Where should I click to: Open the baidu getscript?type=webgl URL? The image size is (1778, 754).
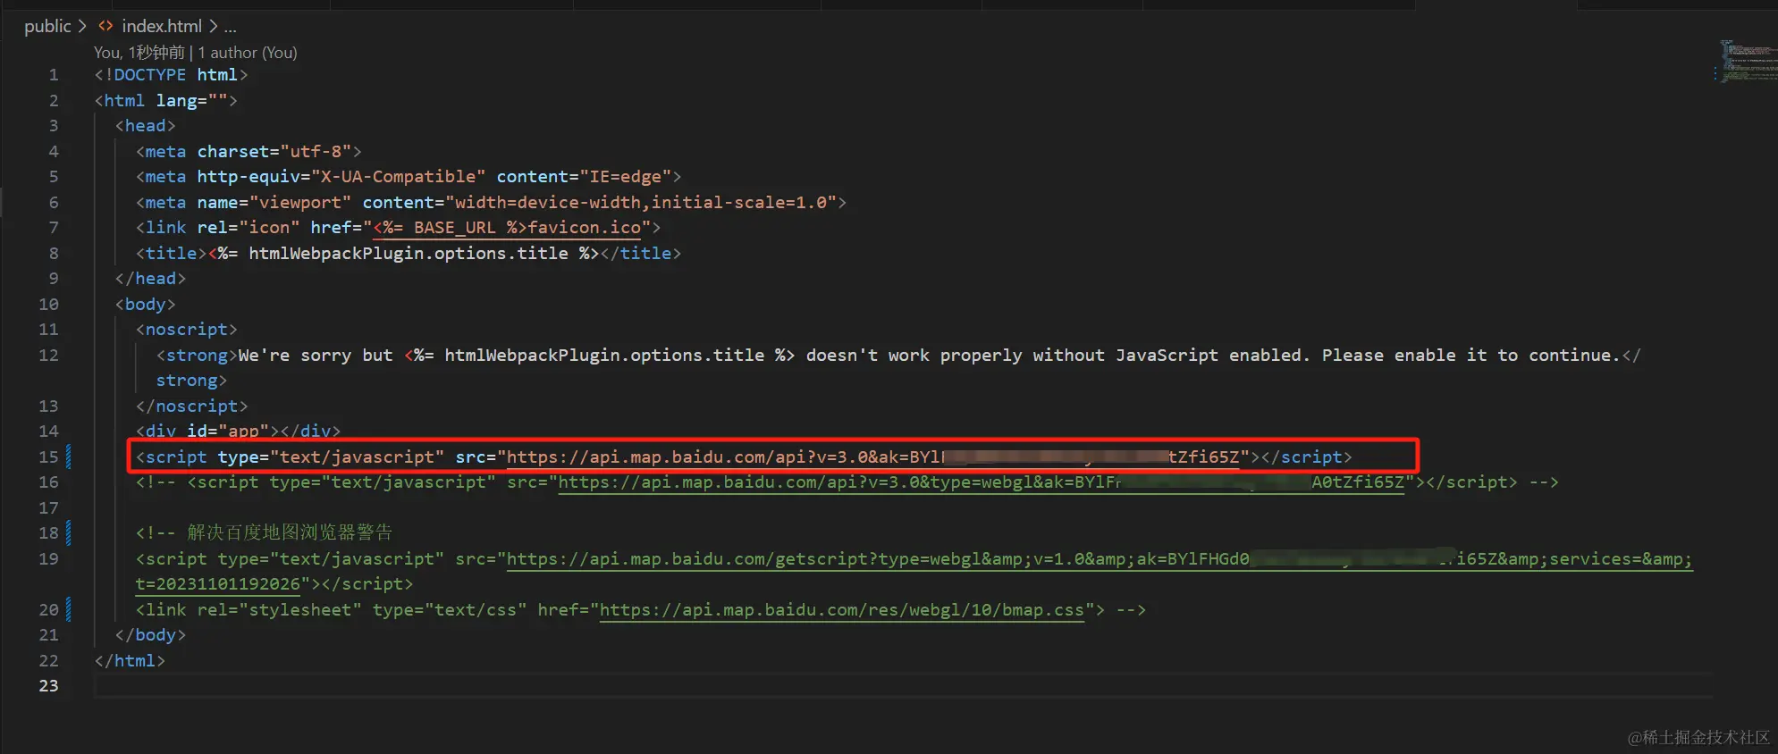click(x=1100, y=559)
